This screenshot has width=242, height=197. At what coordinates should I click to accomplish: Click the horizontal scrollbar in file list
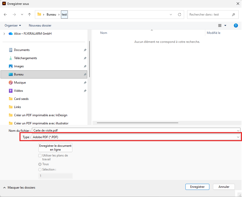[x=137, y=123]
